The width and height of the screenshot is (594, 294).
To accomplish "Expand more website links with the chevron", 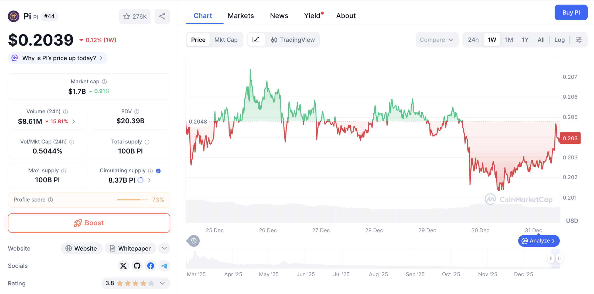I will click(164, 248).
